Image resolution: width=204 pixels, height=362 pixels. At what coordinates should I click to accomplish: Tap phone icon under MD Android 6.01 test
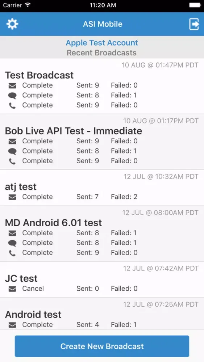(12, 253)
